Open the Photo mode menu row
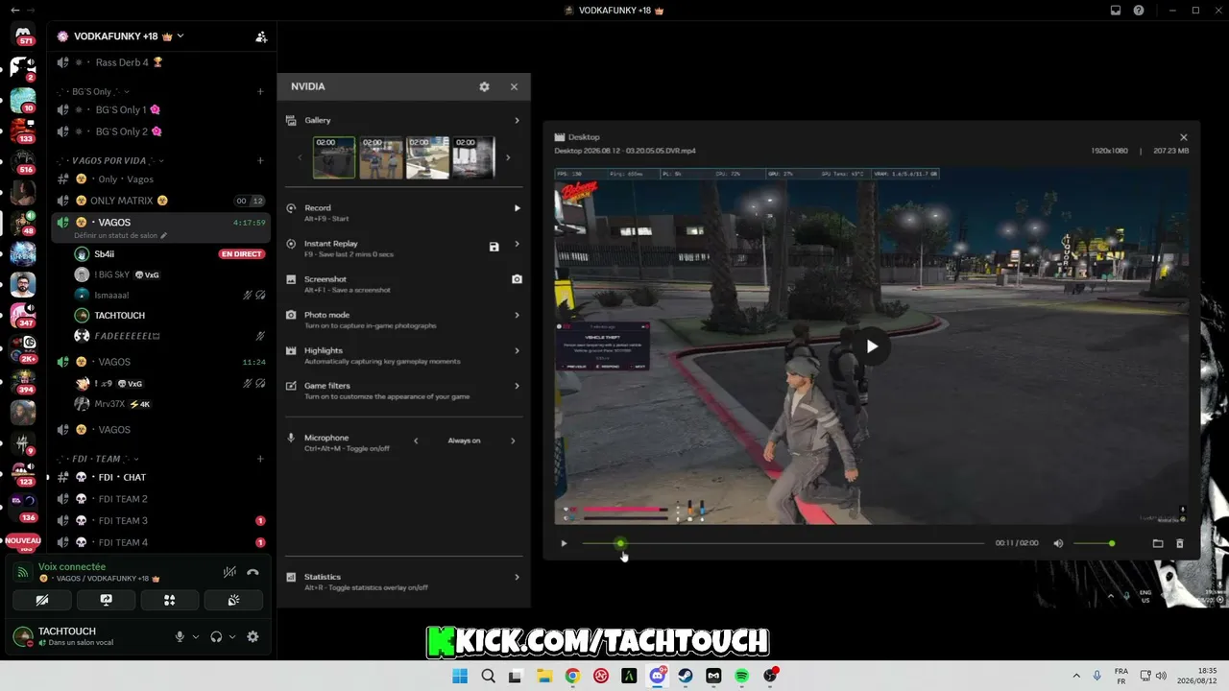The height and width of the screenshot is (691, 1229). coord(404,319)
